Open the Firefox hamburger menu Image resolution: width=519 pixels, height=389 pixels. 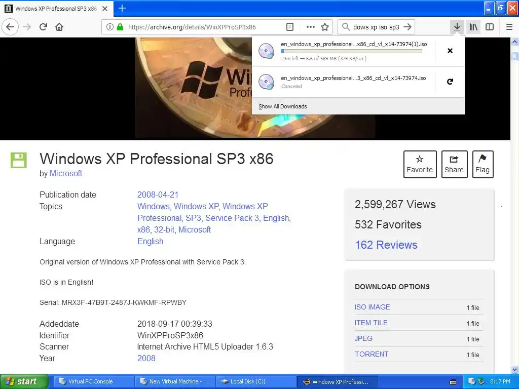pyautogui.click(x=509, y=27)
